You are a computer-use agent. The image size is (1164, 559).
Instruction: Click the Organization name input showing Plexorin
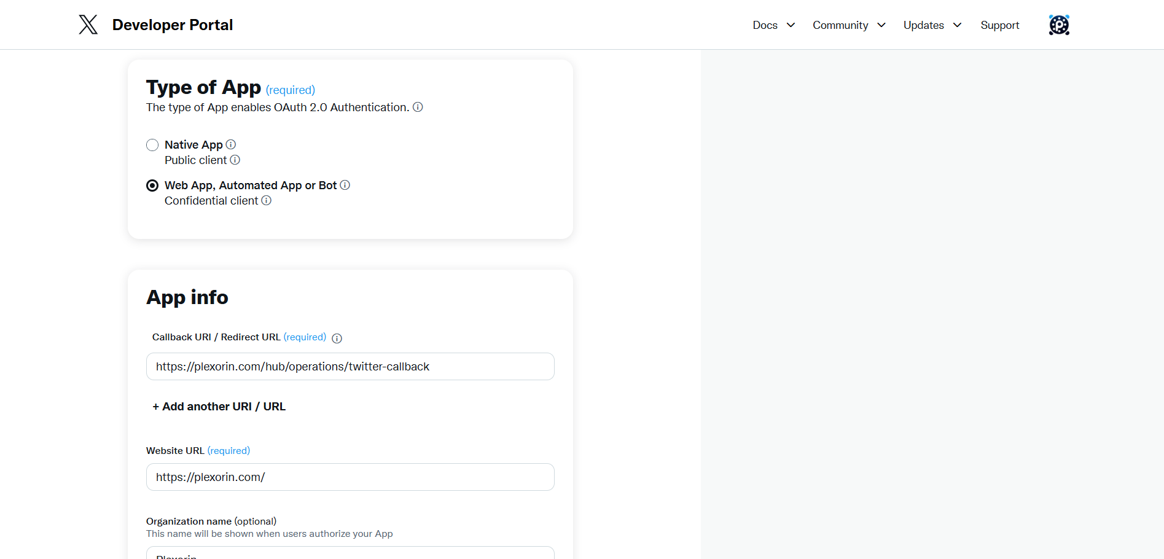coord(350,555)
